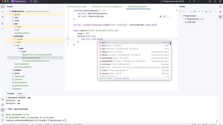Expand the .idea folder

click(x=10, y=18)
